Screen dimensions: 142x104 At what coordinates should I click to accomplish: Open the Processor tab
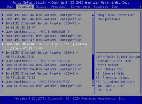(x=59, y=7)
